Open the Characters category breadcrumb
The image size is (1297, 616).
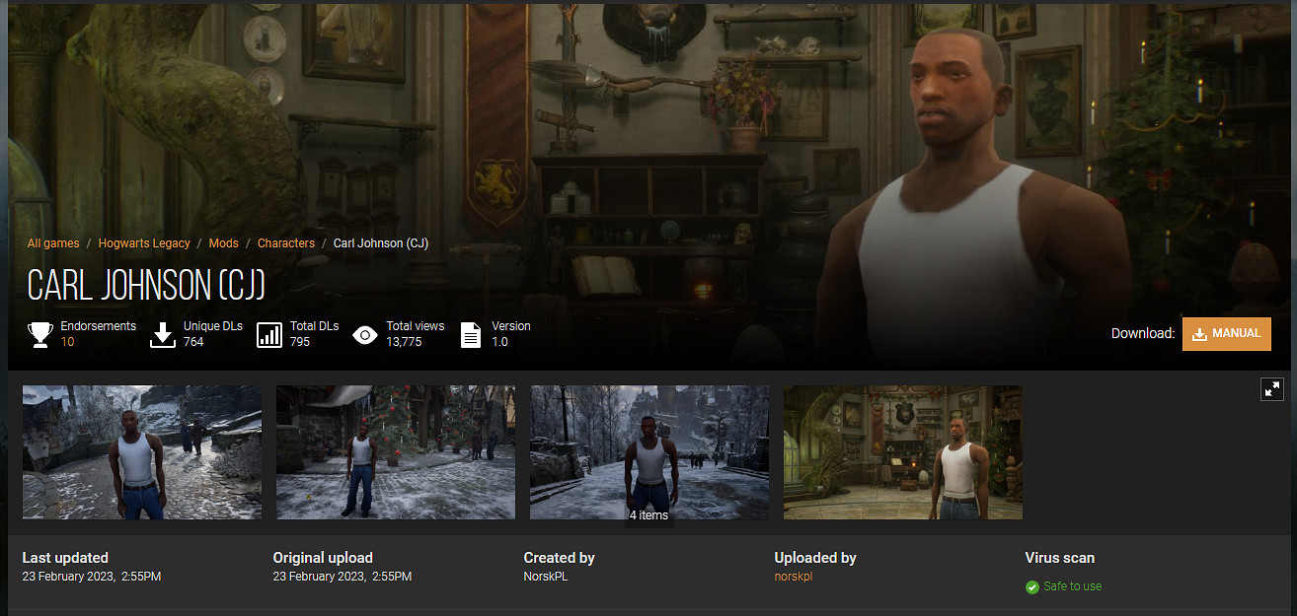tap(286, 243)
